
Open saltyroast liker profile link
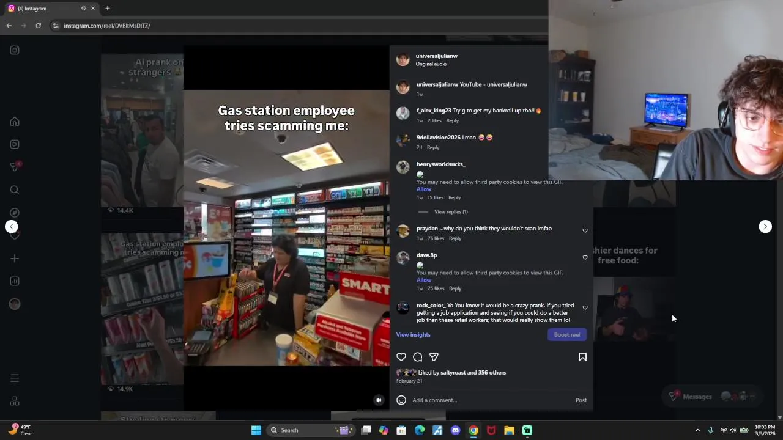[x=453, y=373]
